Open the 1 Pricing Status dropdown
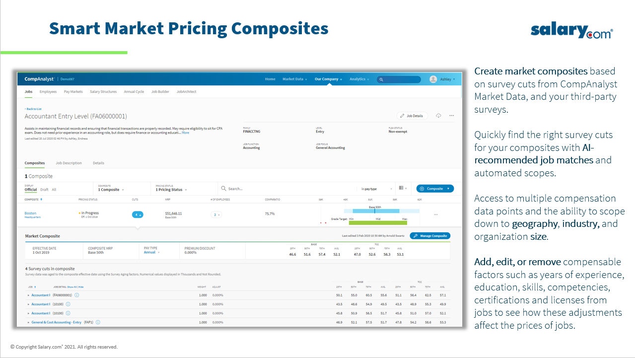The image size is (635, 358). point(171,190)
